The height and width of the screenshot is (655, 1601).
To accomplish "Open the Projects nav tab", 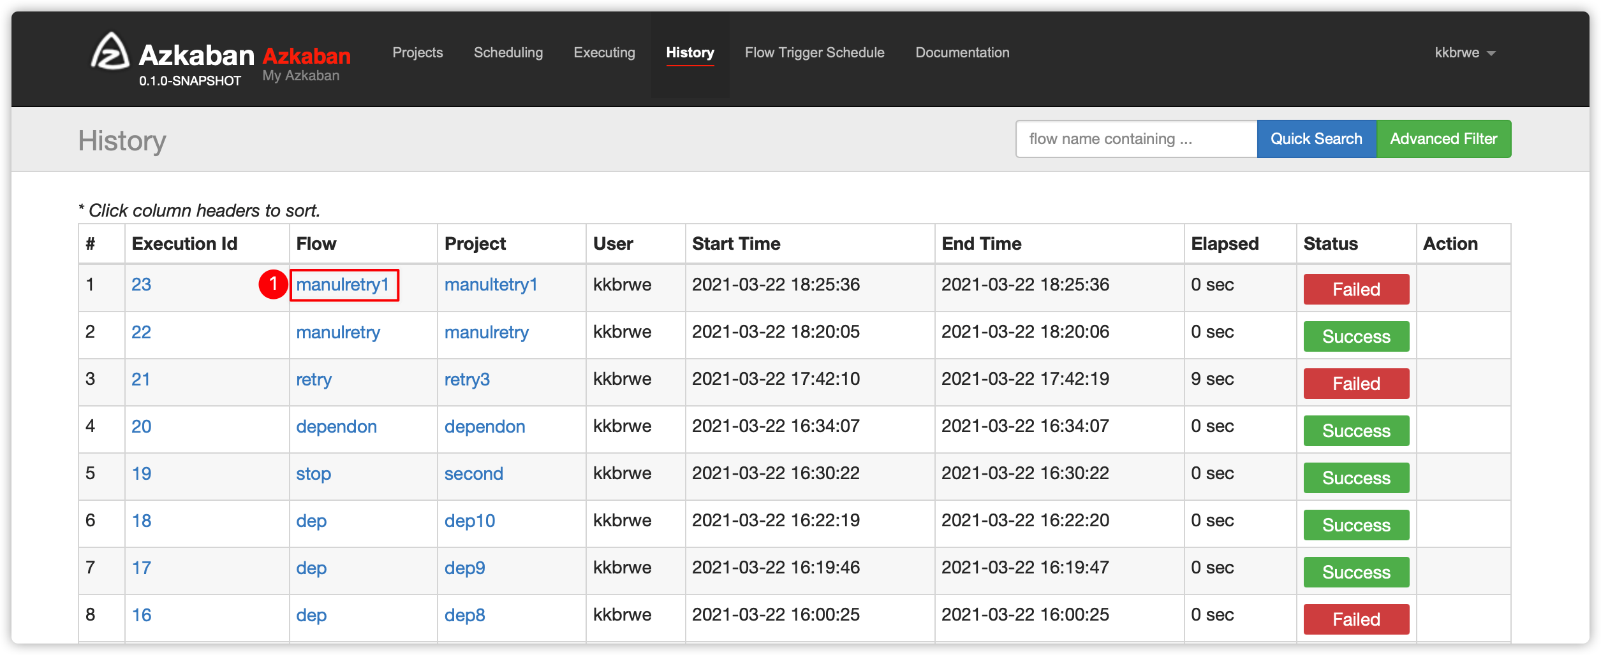I will [x=418, y=52].
